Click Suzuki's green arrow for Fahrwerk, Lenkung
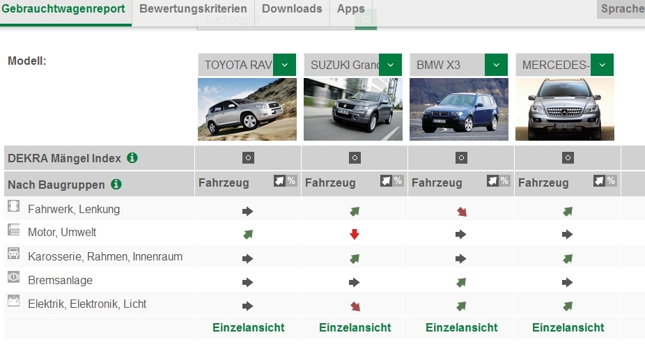 pyautogui.click(x=355, y=212)
